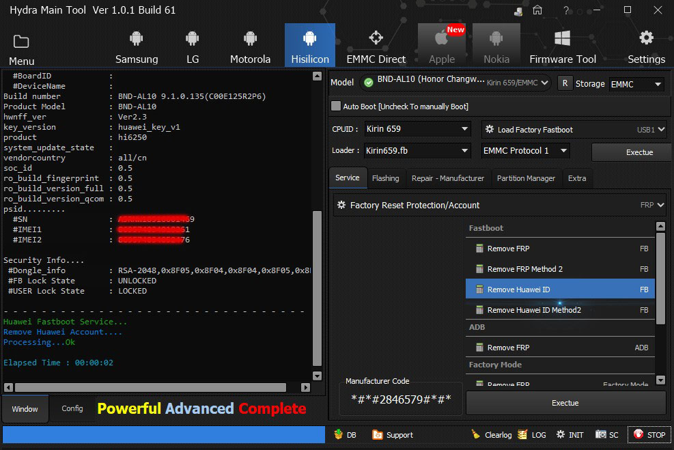Select the Motorola Android icon
This screenshot has width=674, height=450.
pos(250,39)
